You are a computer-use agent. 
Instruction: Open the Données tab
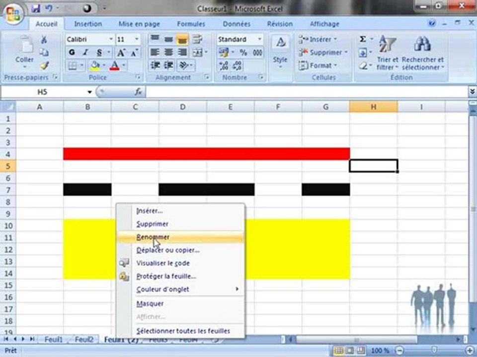click(x=237, y=24)
